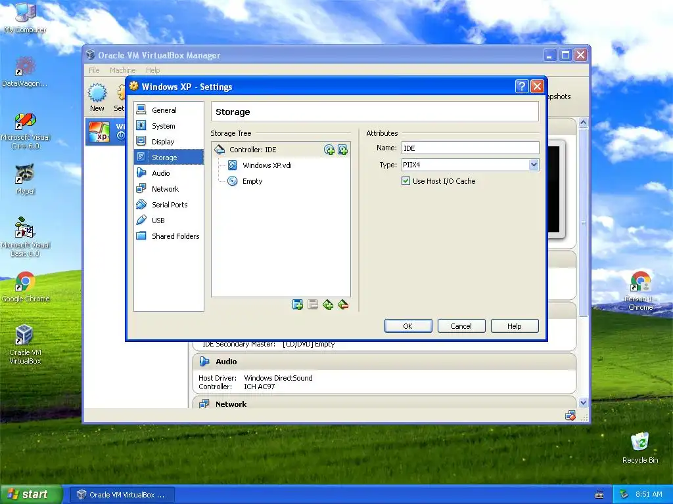Click scroll up arrow in Manager details
Viewport: 673px width, 504px height.
[583, 123]
